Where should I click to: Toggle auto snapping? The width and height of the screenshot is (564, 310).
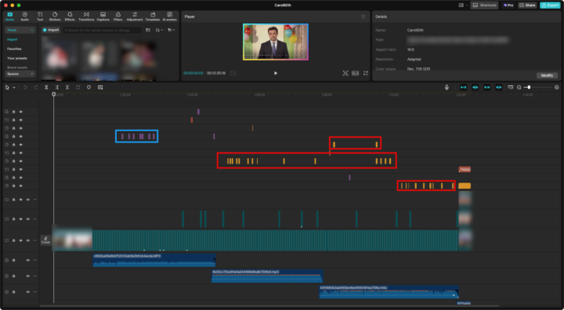(475, 88)
